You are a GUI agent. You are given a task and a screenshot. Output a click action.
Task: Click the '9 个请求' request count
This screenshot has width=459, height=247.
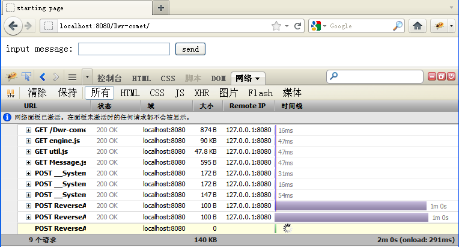click(43, 240)
